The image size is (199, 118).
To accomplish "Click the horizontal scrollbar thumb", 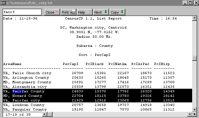I will [x=50, y=114].
